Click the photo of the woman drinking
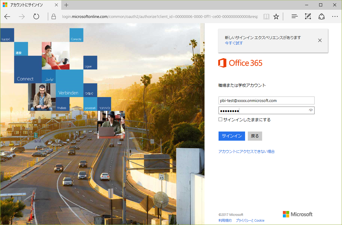The height and width of the screenshot is (225, 342). click(55, 56)
